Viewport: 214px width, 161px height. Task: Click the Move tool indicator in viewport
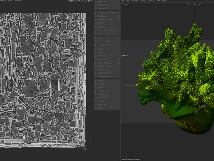[125, 55]
